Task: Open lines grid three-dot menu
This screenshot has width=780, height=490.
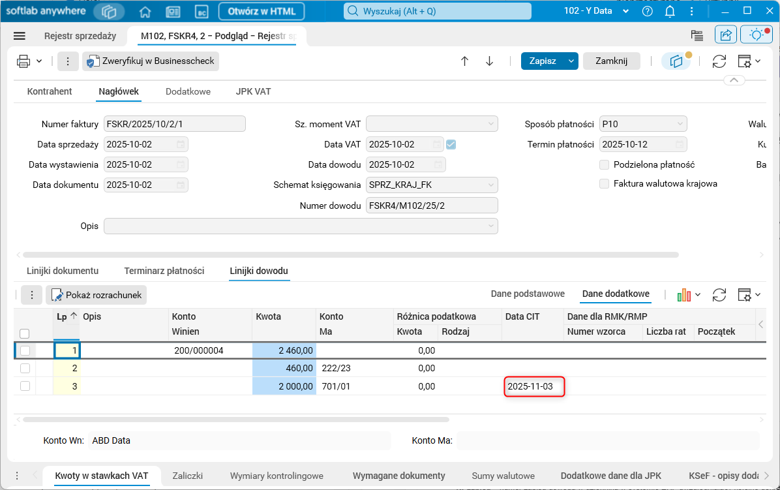Action: (32, 295)
